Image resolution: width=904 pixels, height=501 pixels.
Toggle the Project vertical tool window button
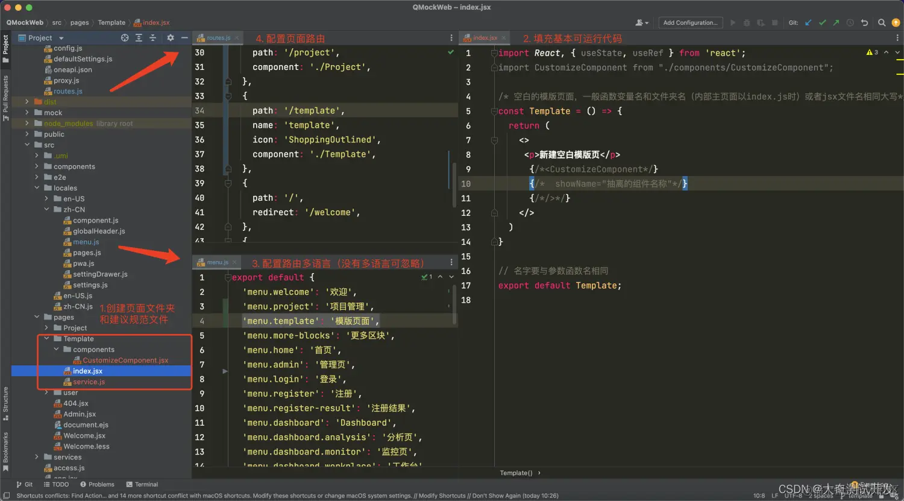tap(5, 48)
